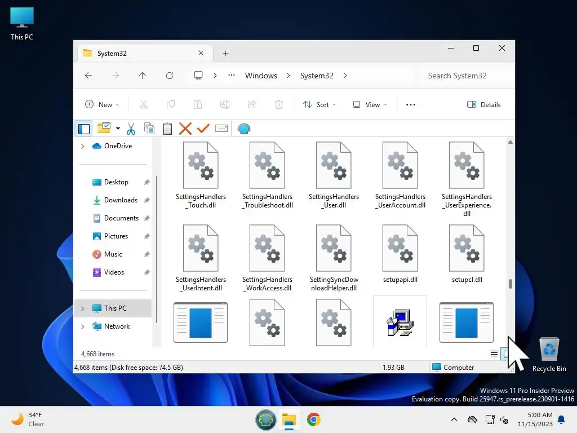Select Network in navigation pane

coord(117,326)
